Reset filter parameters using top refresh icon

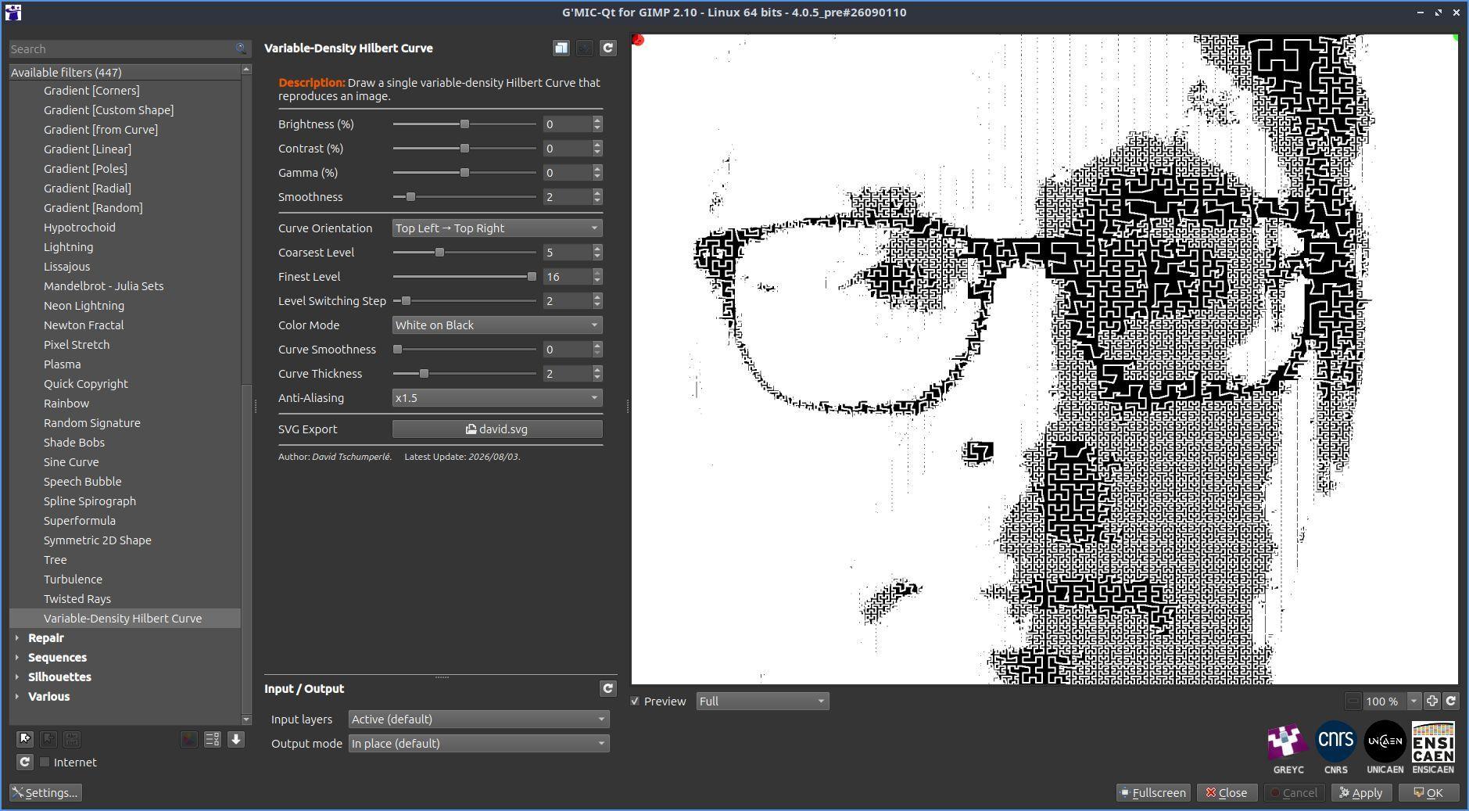[x=608, y=48]
